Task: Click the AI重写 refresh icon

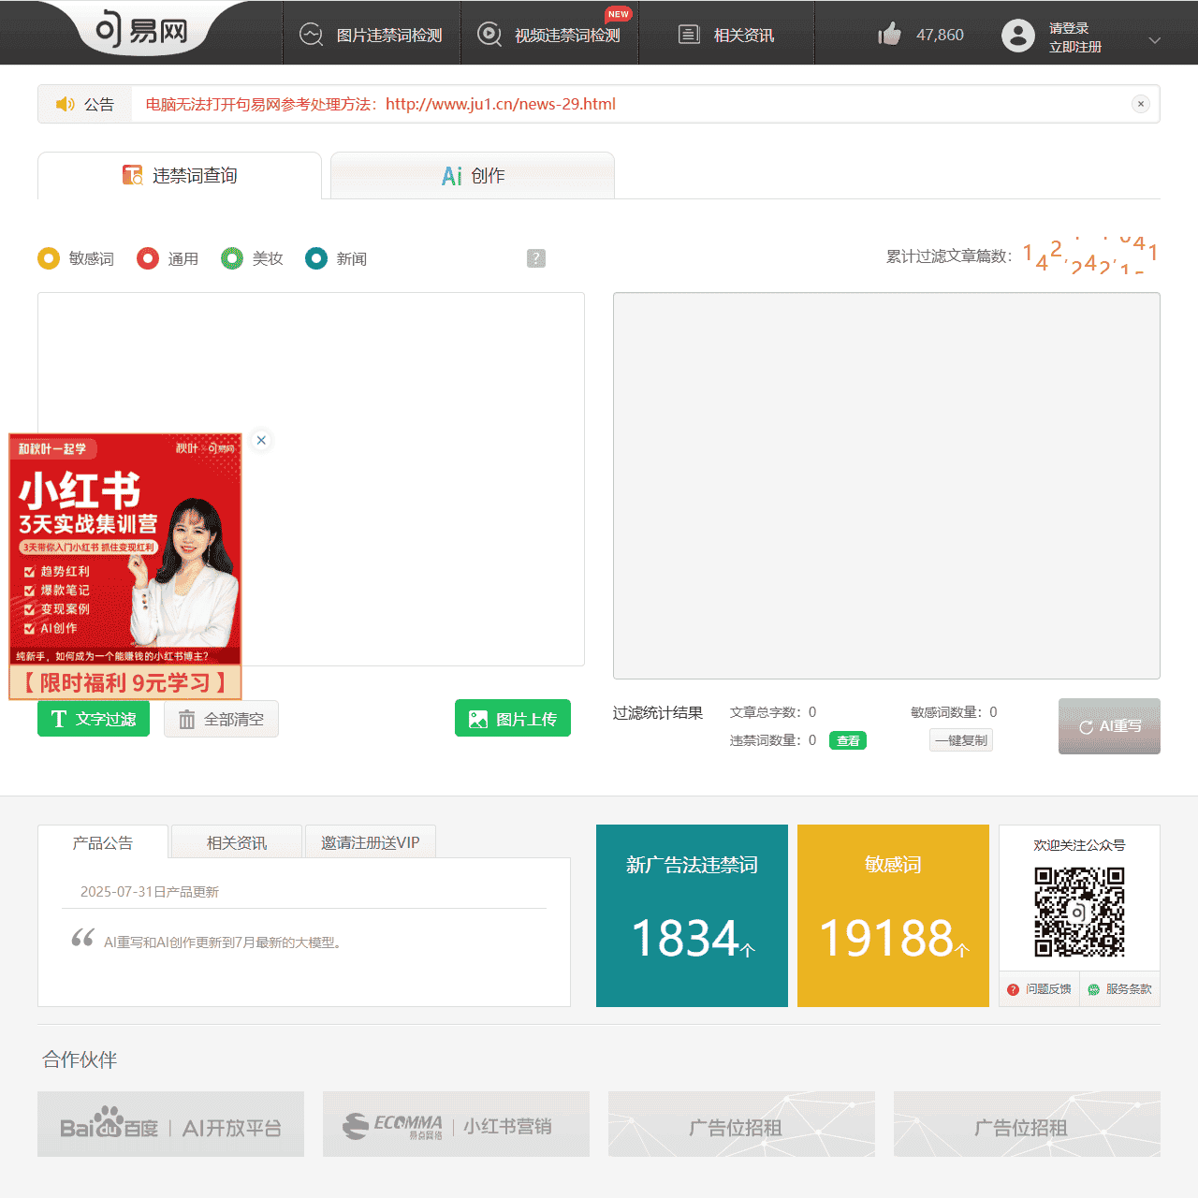Action: pos(1087,726)
